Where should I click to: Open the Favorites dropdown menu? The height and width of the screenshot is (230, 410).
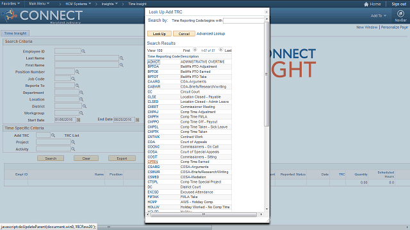[11, 4]
